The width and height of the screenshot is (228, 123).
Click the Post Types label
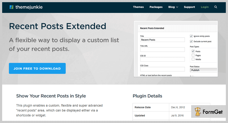194,46
